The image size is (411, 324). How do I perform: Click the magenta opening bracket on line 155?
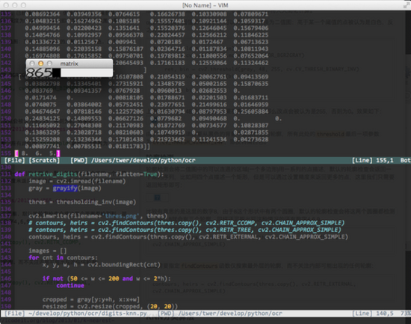coord(16,153)
